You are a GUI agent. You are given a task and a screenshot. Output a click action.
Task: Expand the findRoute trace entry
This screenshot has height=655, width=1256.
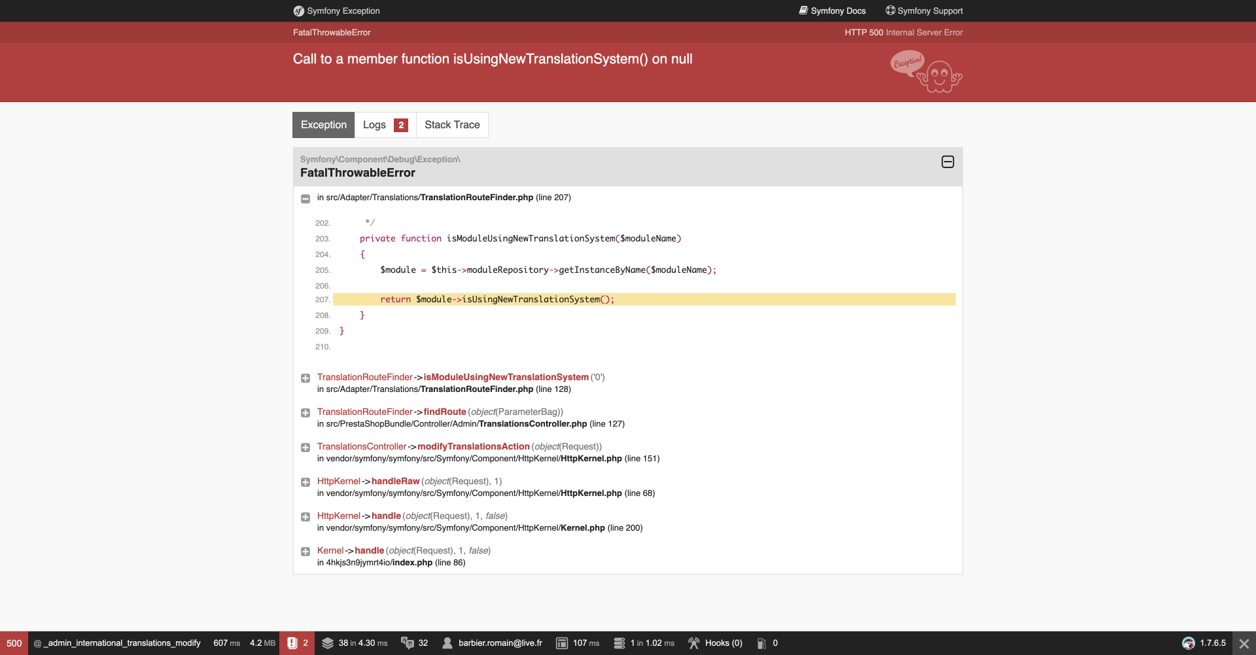(x=305, y=413)
